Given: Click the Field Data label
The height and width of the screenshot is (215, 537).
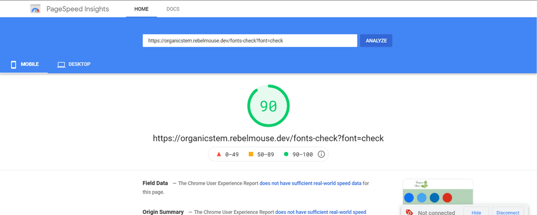Looking at the screenshot, I should (x=155, y=183).
